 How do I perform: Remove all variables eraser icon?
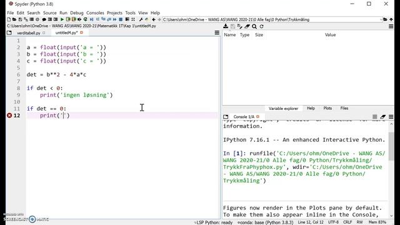click(x=247, y=26)
